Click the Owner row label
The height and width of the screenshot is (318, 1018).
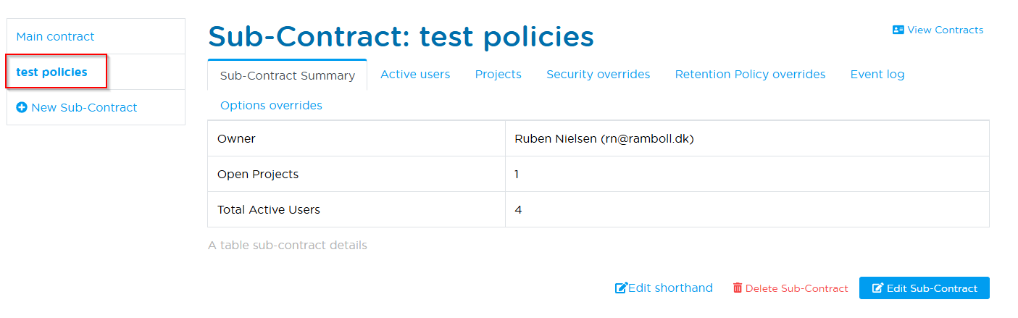tap(236, 138)
